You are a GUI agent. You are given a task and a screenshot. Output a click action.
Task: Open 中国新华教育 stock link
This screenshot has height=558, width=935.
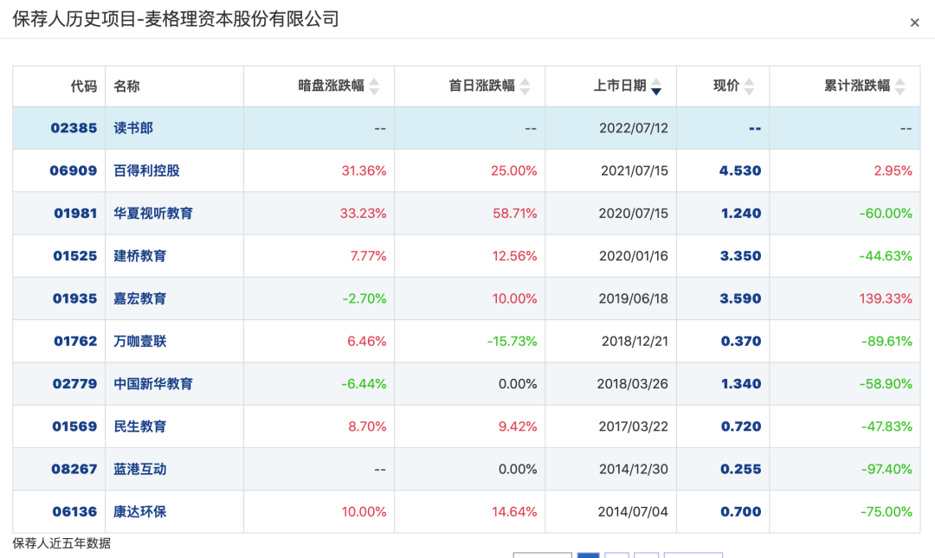pos(153,384)
